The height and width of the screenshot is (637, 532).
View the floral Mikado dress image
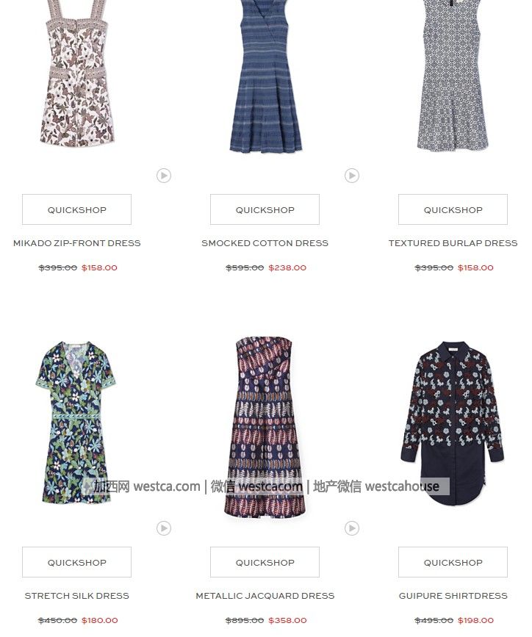(77, 73)
